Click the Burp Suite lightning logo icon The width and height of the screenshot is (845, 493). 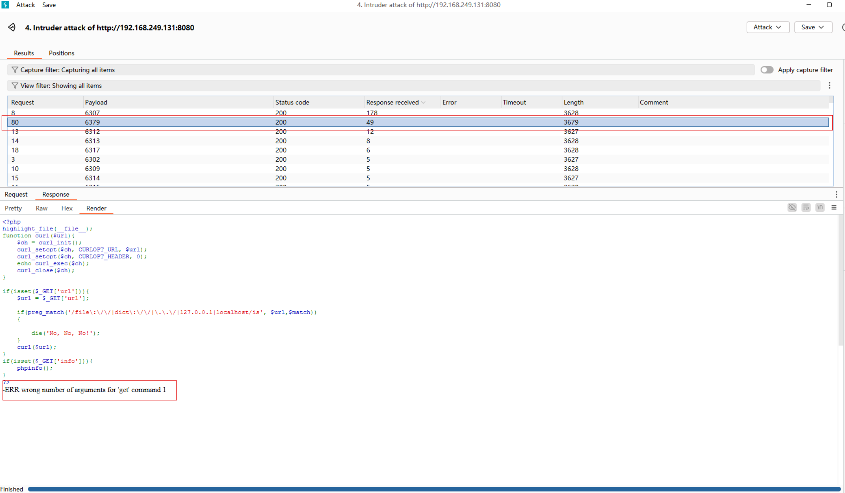point(5,5)
